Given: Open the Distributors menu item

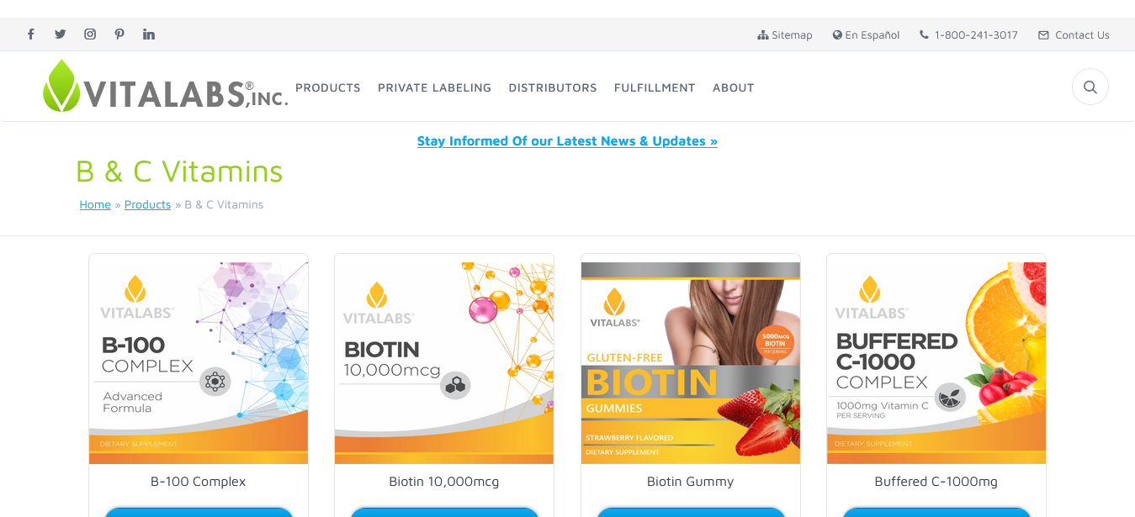Looking at the screenshot, I should (553, 87).
